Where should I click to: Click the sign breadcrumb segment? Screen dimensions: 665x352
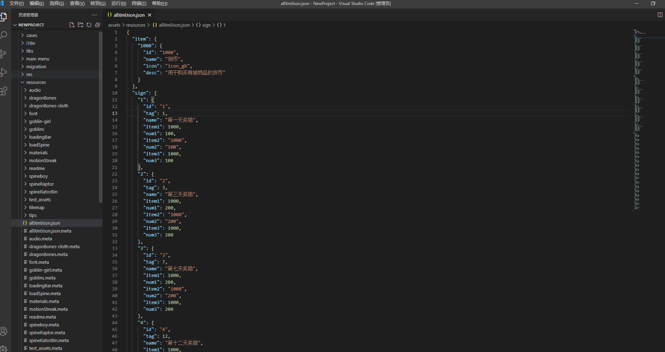click(x=206, y=25)
